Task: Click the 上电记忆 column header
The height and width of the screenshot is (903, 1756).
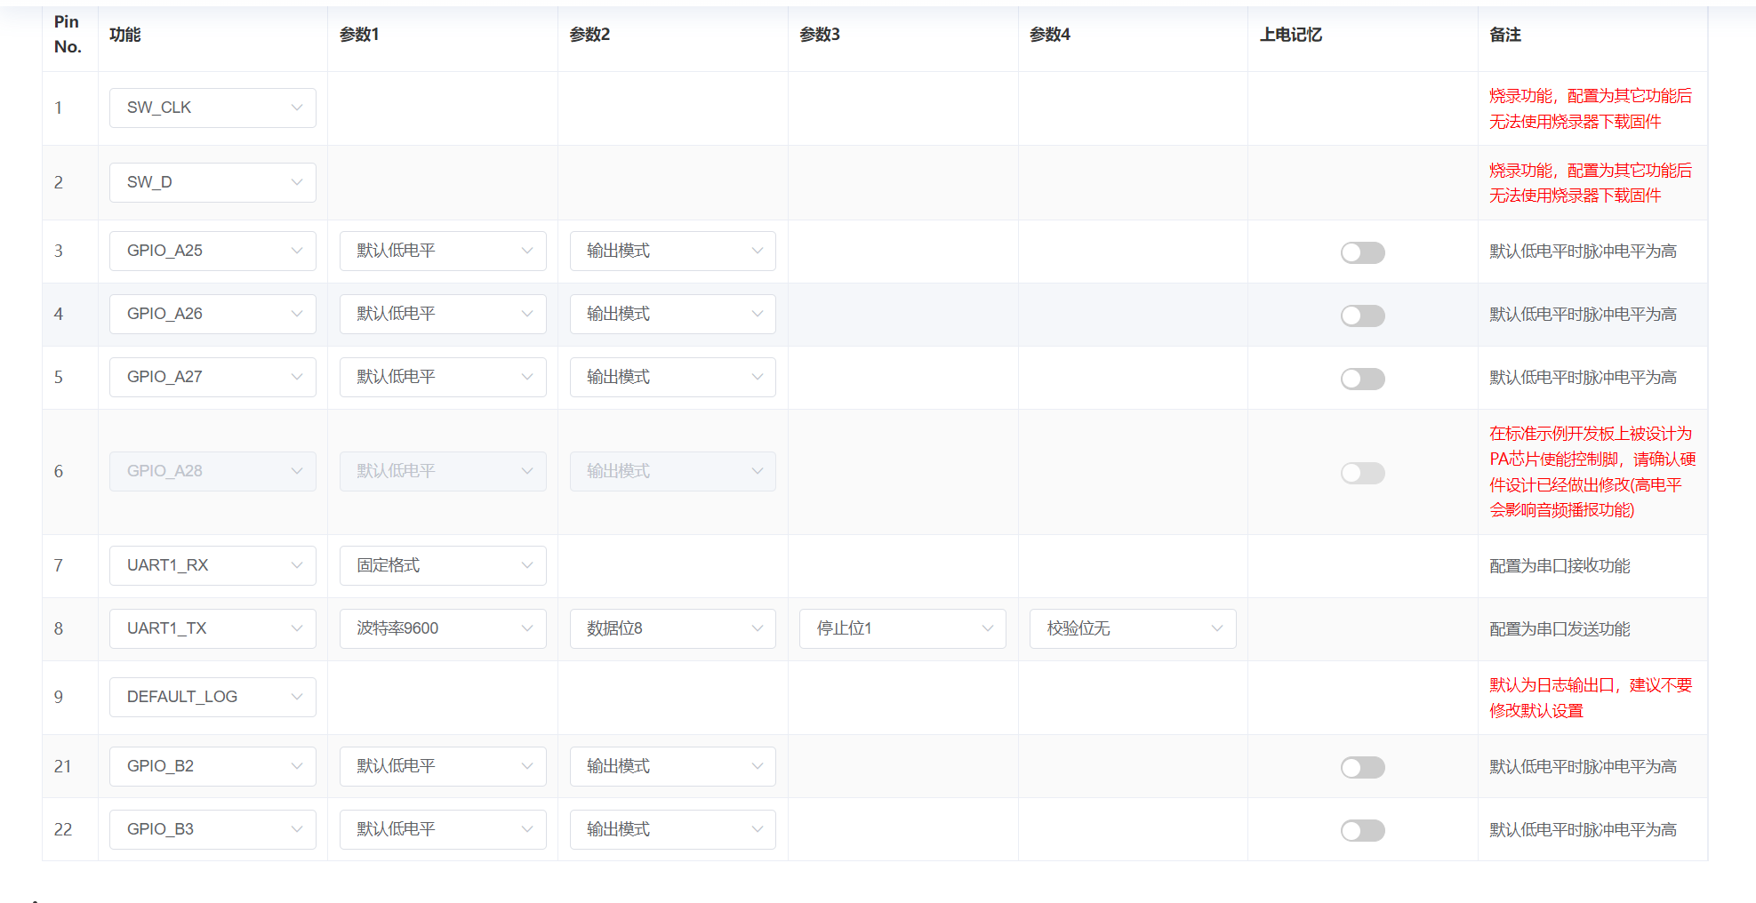Action: pos(1290,35)
